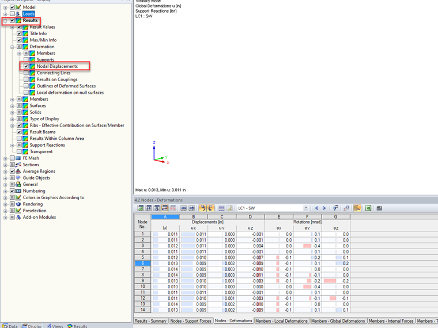Expand the Support Reactions node
The width and height of the screenshot is (438, 328).
click(12, 146)
